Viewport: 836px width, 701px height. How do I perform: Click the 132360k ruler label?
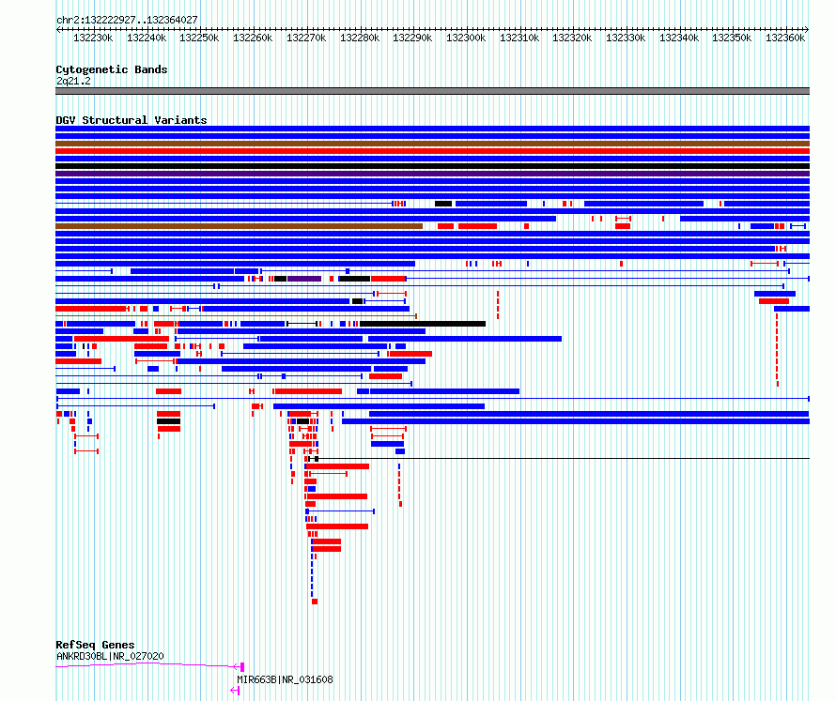click(785, 38)
